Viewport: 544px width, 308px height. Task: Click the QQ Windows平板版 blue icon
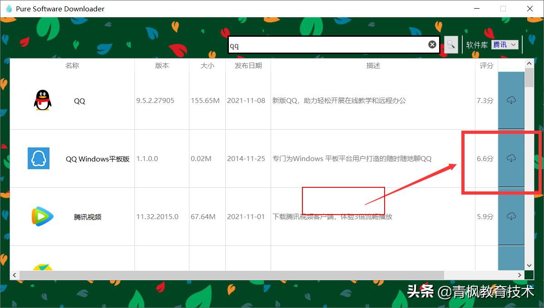coord(39,158)
